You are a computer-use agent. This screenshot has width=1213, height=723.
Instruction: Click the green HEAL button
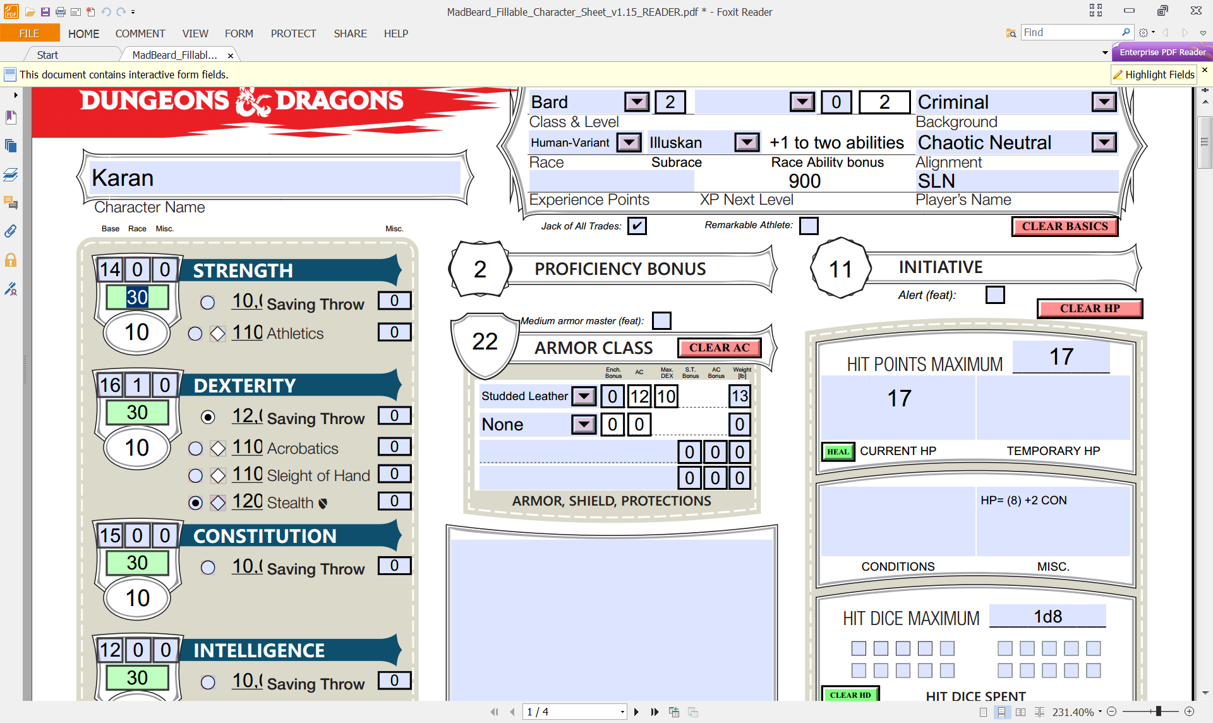(x=838, y=451)
